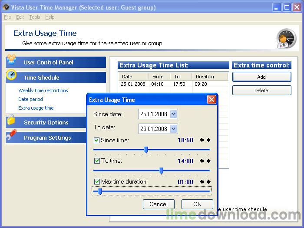The width and height of the screenshot is (304, 228).
Task: Decrease Since time with left arrow
Action: [x=202, y=140]
